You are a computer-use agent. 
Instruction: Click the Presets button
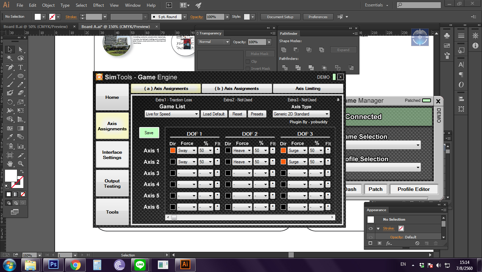(x=257, y=114)
